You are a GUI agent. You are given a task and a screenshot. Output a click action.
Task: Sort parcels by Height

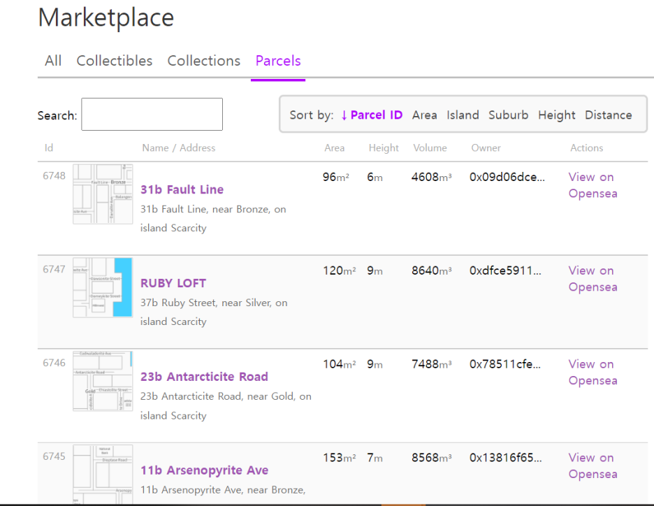tap(556, 115)
